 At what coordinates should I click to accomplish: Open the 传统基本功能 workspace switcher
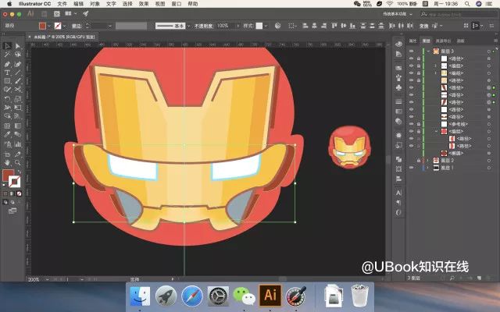tap(398, 14)
